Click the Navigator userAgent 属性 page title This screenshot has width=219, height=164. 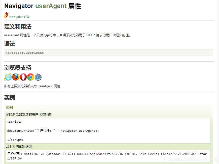click(42, 6)
